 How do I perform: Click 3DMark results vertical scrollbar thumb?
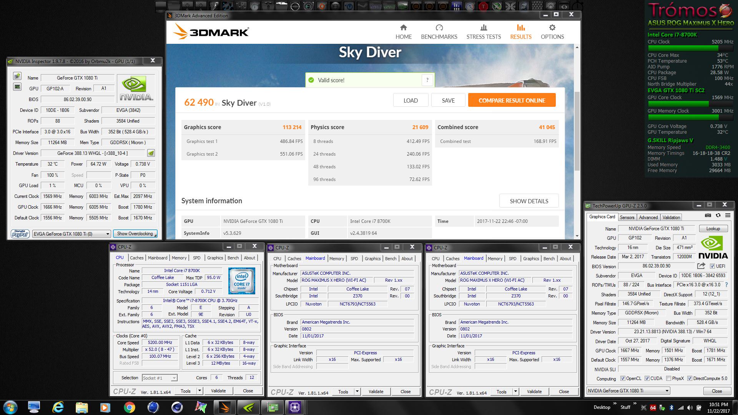[577, 131]
